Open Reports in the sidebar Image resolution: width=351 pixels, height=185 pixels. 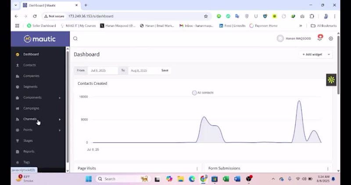click(29, 151)
